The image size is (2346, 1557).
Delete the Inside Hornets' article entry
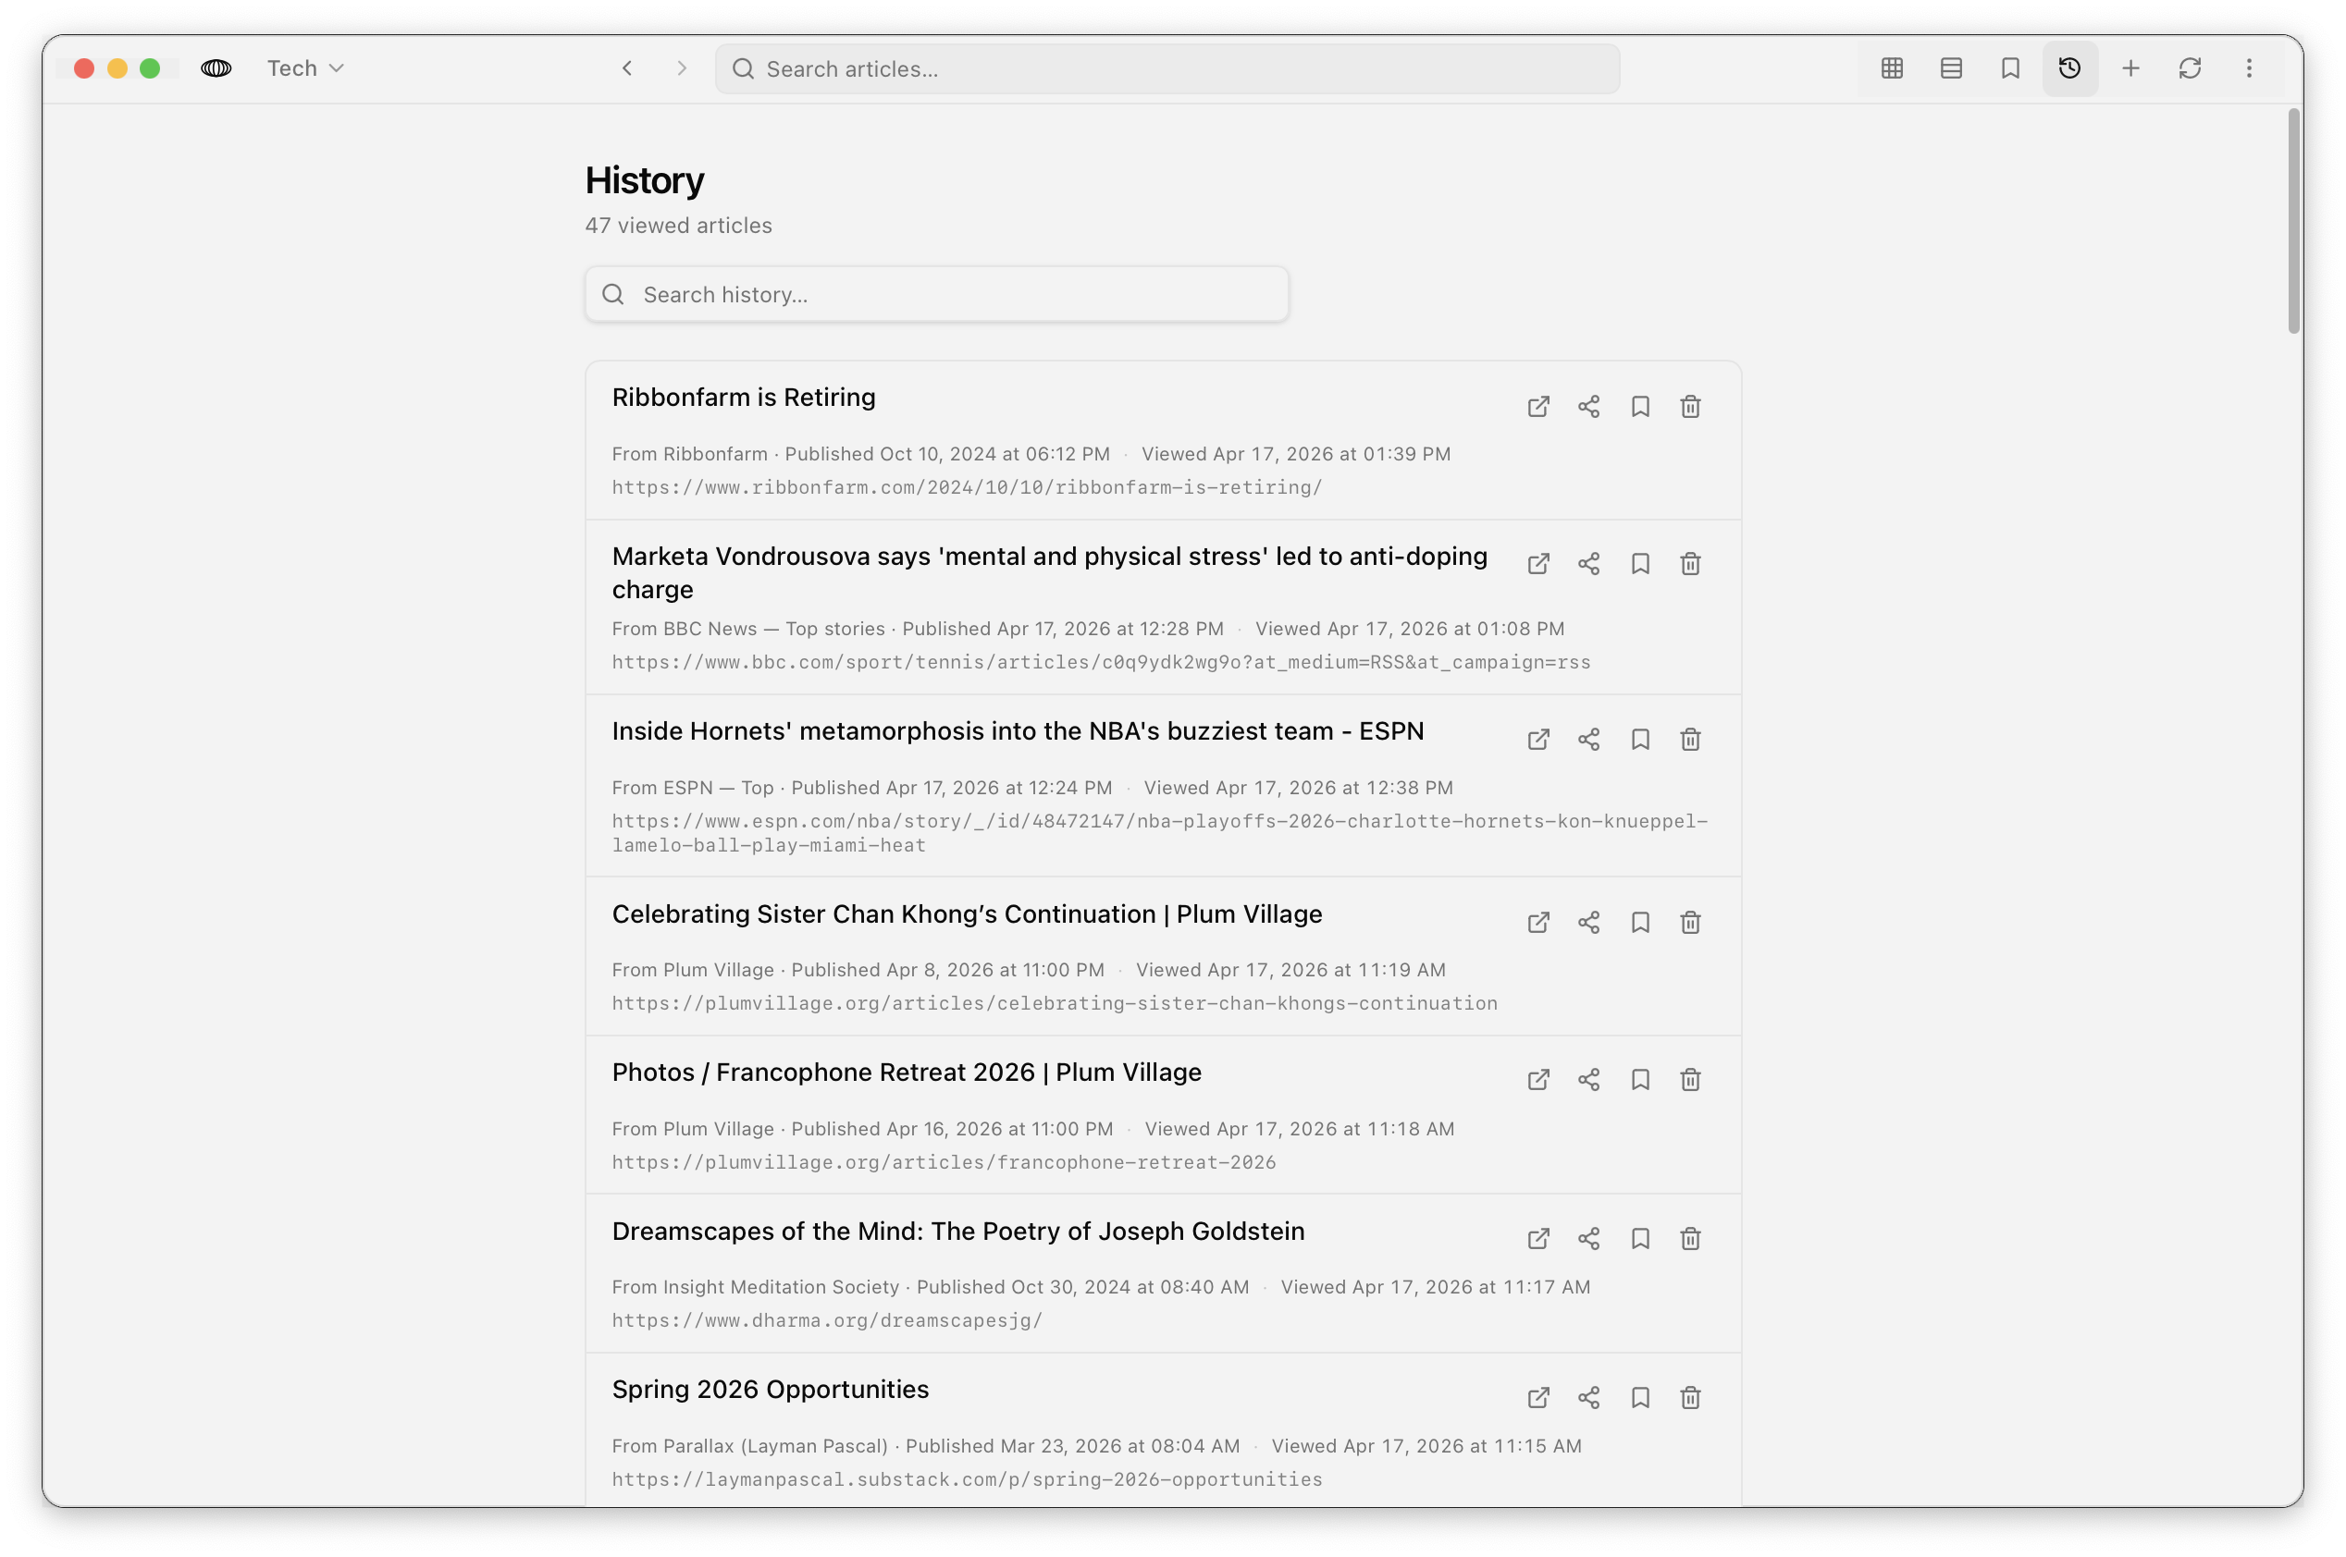coord(1690,740)
